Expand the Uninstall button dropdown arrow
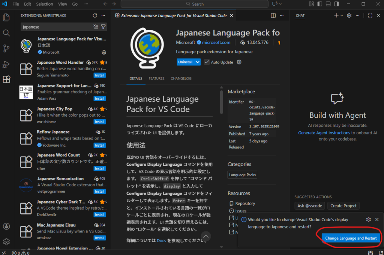This screenshot has height=255, width=384. 198,62
